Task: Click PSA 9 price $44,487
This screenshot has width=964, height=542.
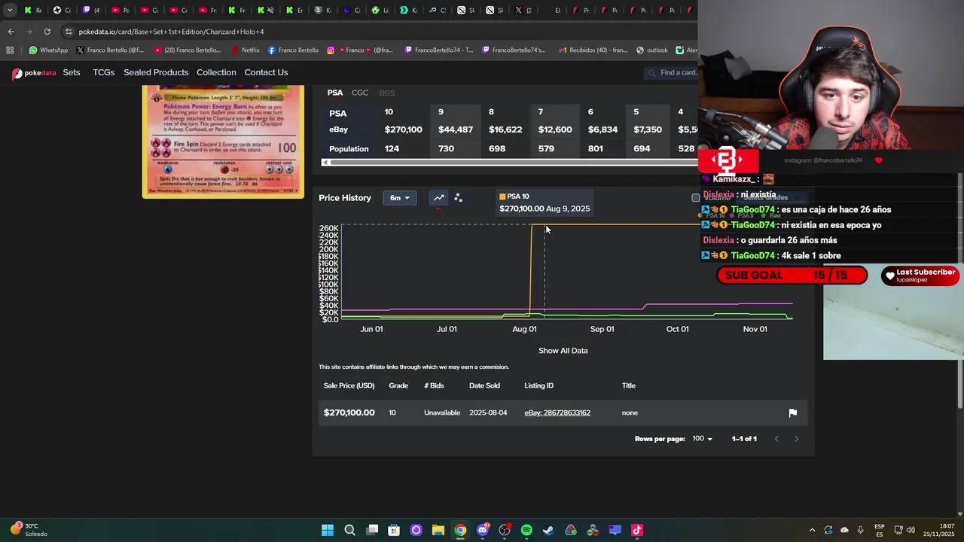Action: pyautogui.click(x=456, y=129)
